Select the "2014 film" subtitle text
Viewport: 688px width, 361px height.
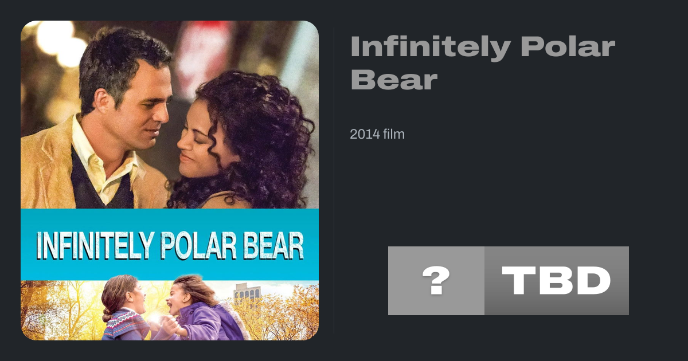[377, 135]
